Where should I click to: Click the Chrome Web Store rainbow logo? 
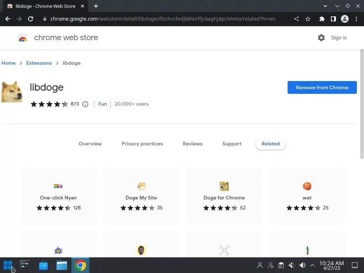23,38
